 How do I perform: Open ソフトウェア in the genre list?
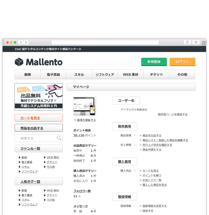pos(30,172)
